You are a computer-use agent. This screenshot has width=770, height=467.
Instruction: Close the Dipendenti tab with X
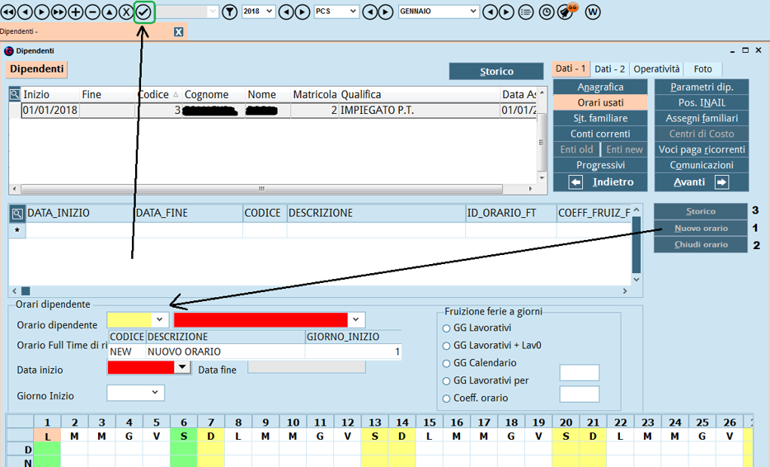(179, 32)
